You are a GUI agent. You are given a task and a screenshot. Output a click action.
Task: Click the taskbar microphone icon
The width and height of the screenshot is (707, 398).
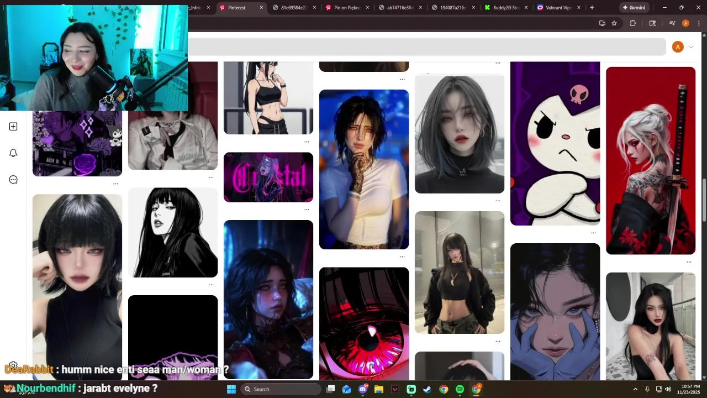pos(647,389)
